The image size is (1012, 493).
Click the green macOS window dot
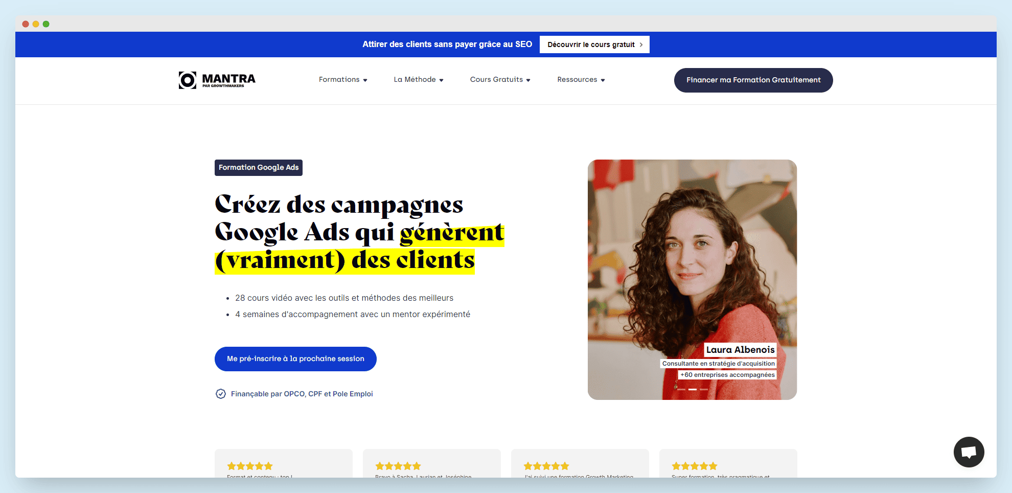[46, 24]
